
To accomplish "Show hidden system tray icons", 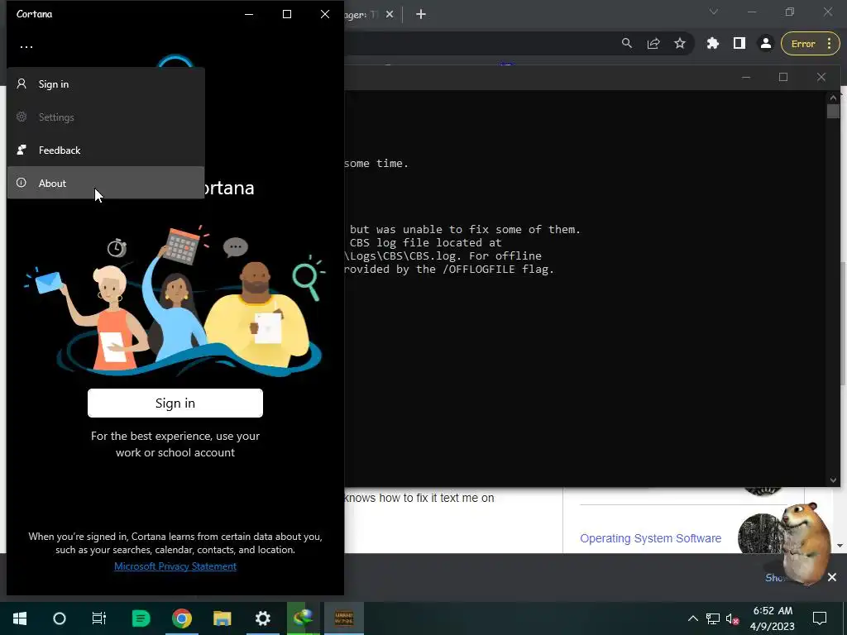I will point(692,618).
